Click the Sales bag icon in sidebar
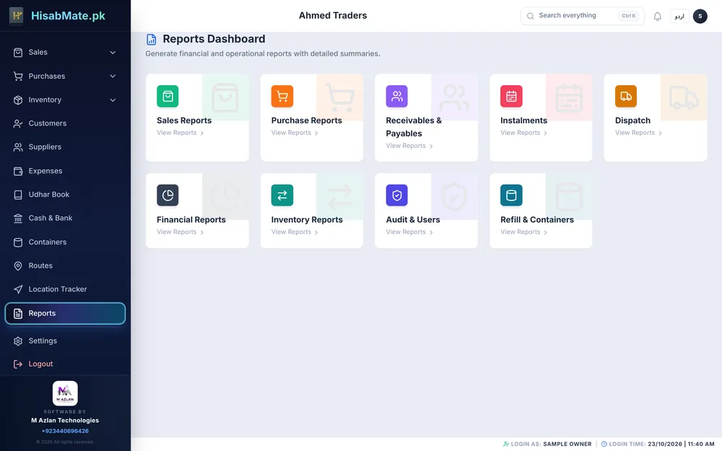The image size is (722, 451). click(x=18, y=53)
